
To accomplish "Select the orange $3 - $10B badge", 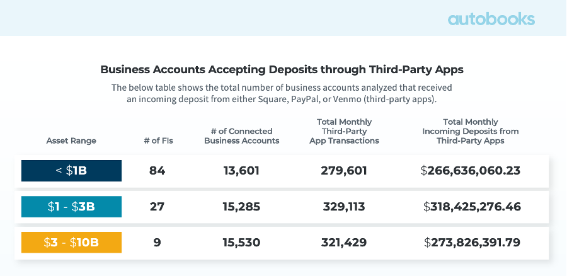I will pyautogui.click(x=71, y=242).
